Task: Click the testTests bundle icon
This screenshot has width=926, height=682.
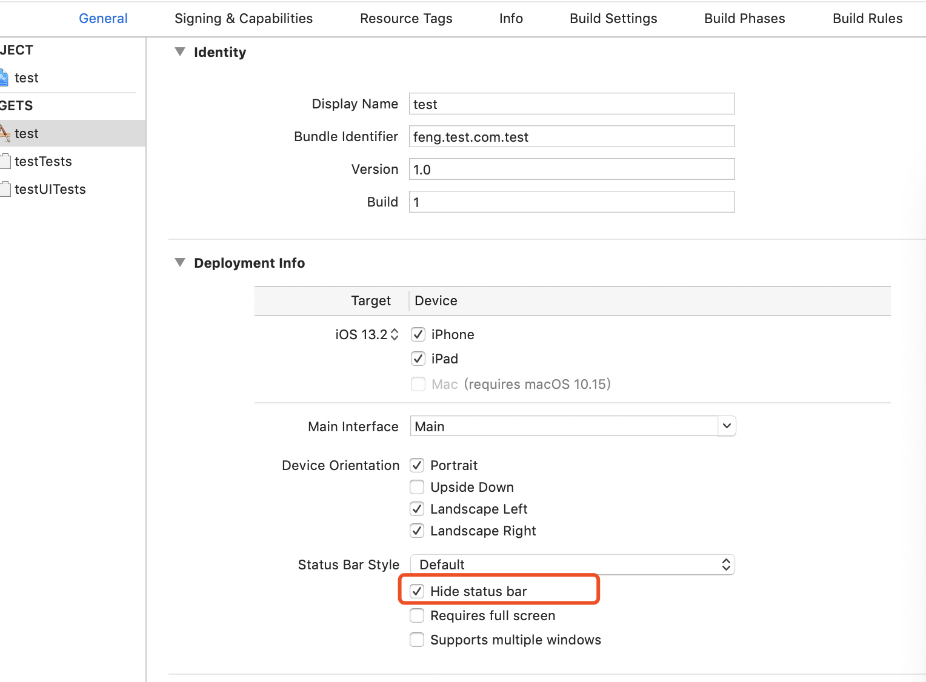Action: click(x=5, y=161)
